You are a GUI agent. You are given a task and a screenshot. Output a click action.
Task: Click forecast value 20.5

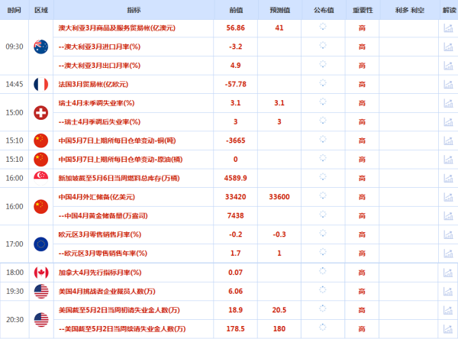(279, 310)
